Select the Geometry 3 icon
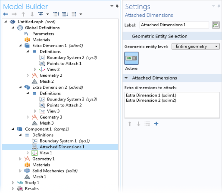 coord(34,117)
